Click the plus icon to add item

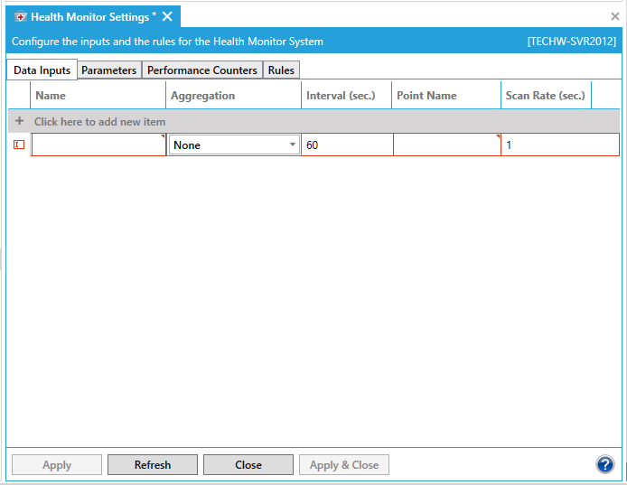tap(19, 121)
